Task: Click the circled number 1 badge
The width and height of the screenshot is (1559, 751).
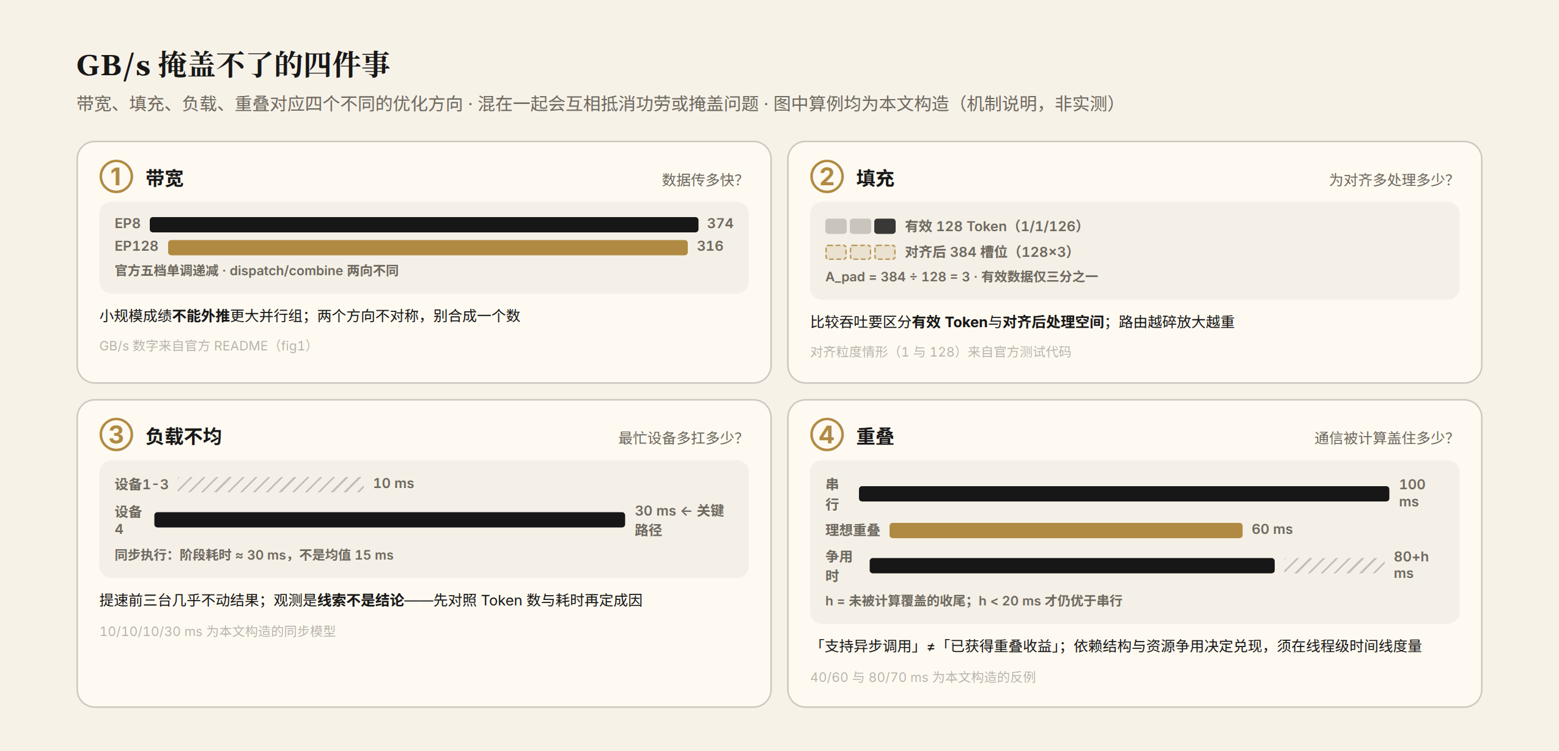Action: (116, 177)
